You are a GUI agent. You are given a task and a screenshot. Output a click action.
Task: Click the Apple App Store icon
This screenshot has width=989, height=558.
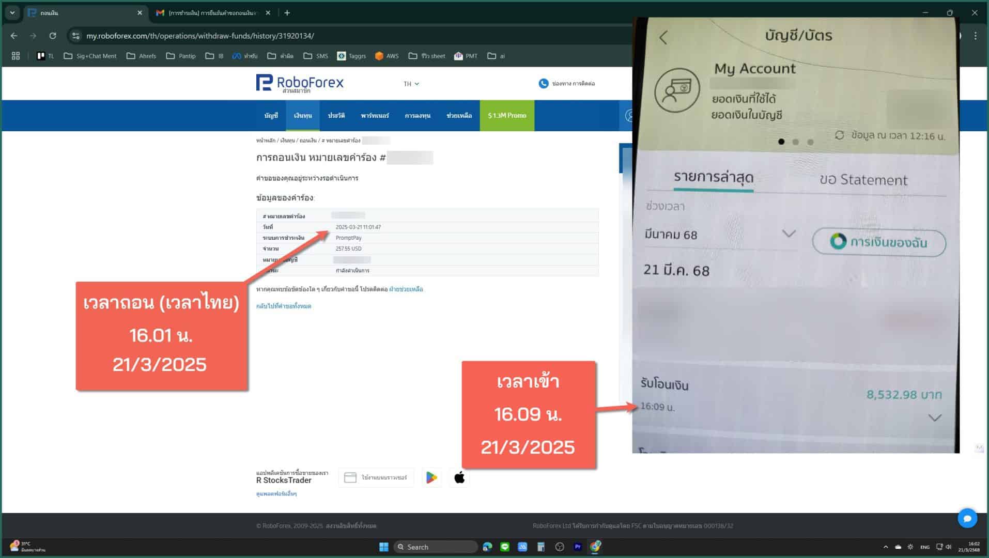[459, 477]
